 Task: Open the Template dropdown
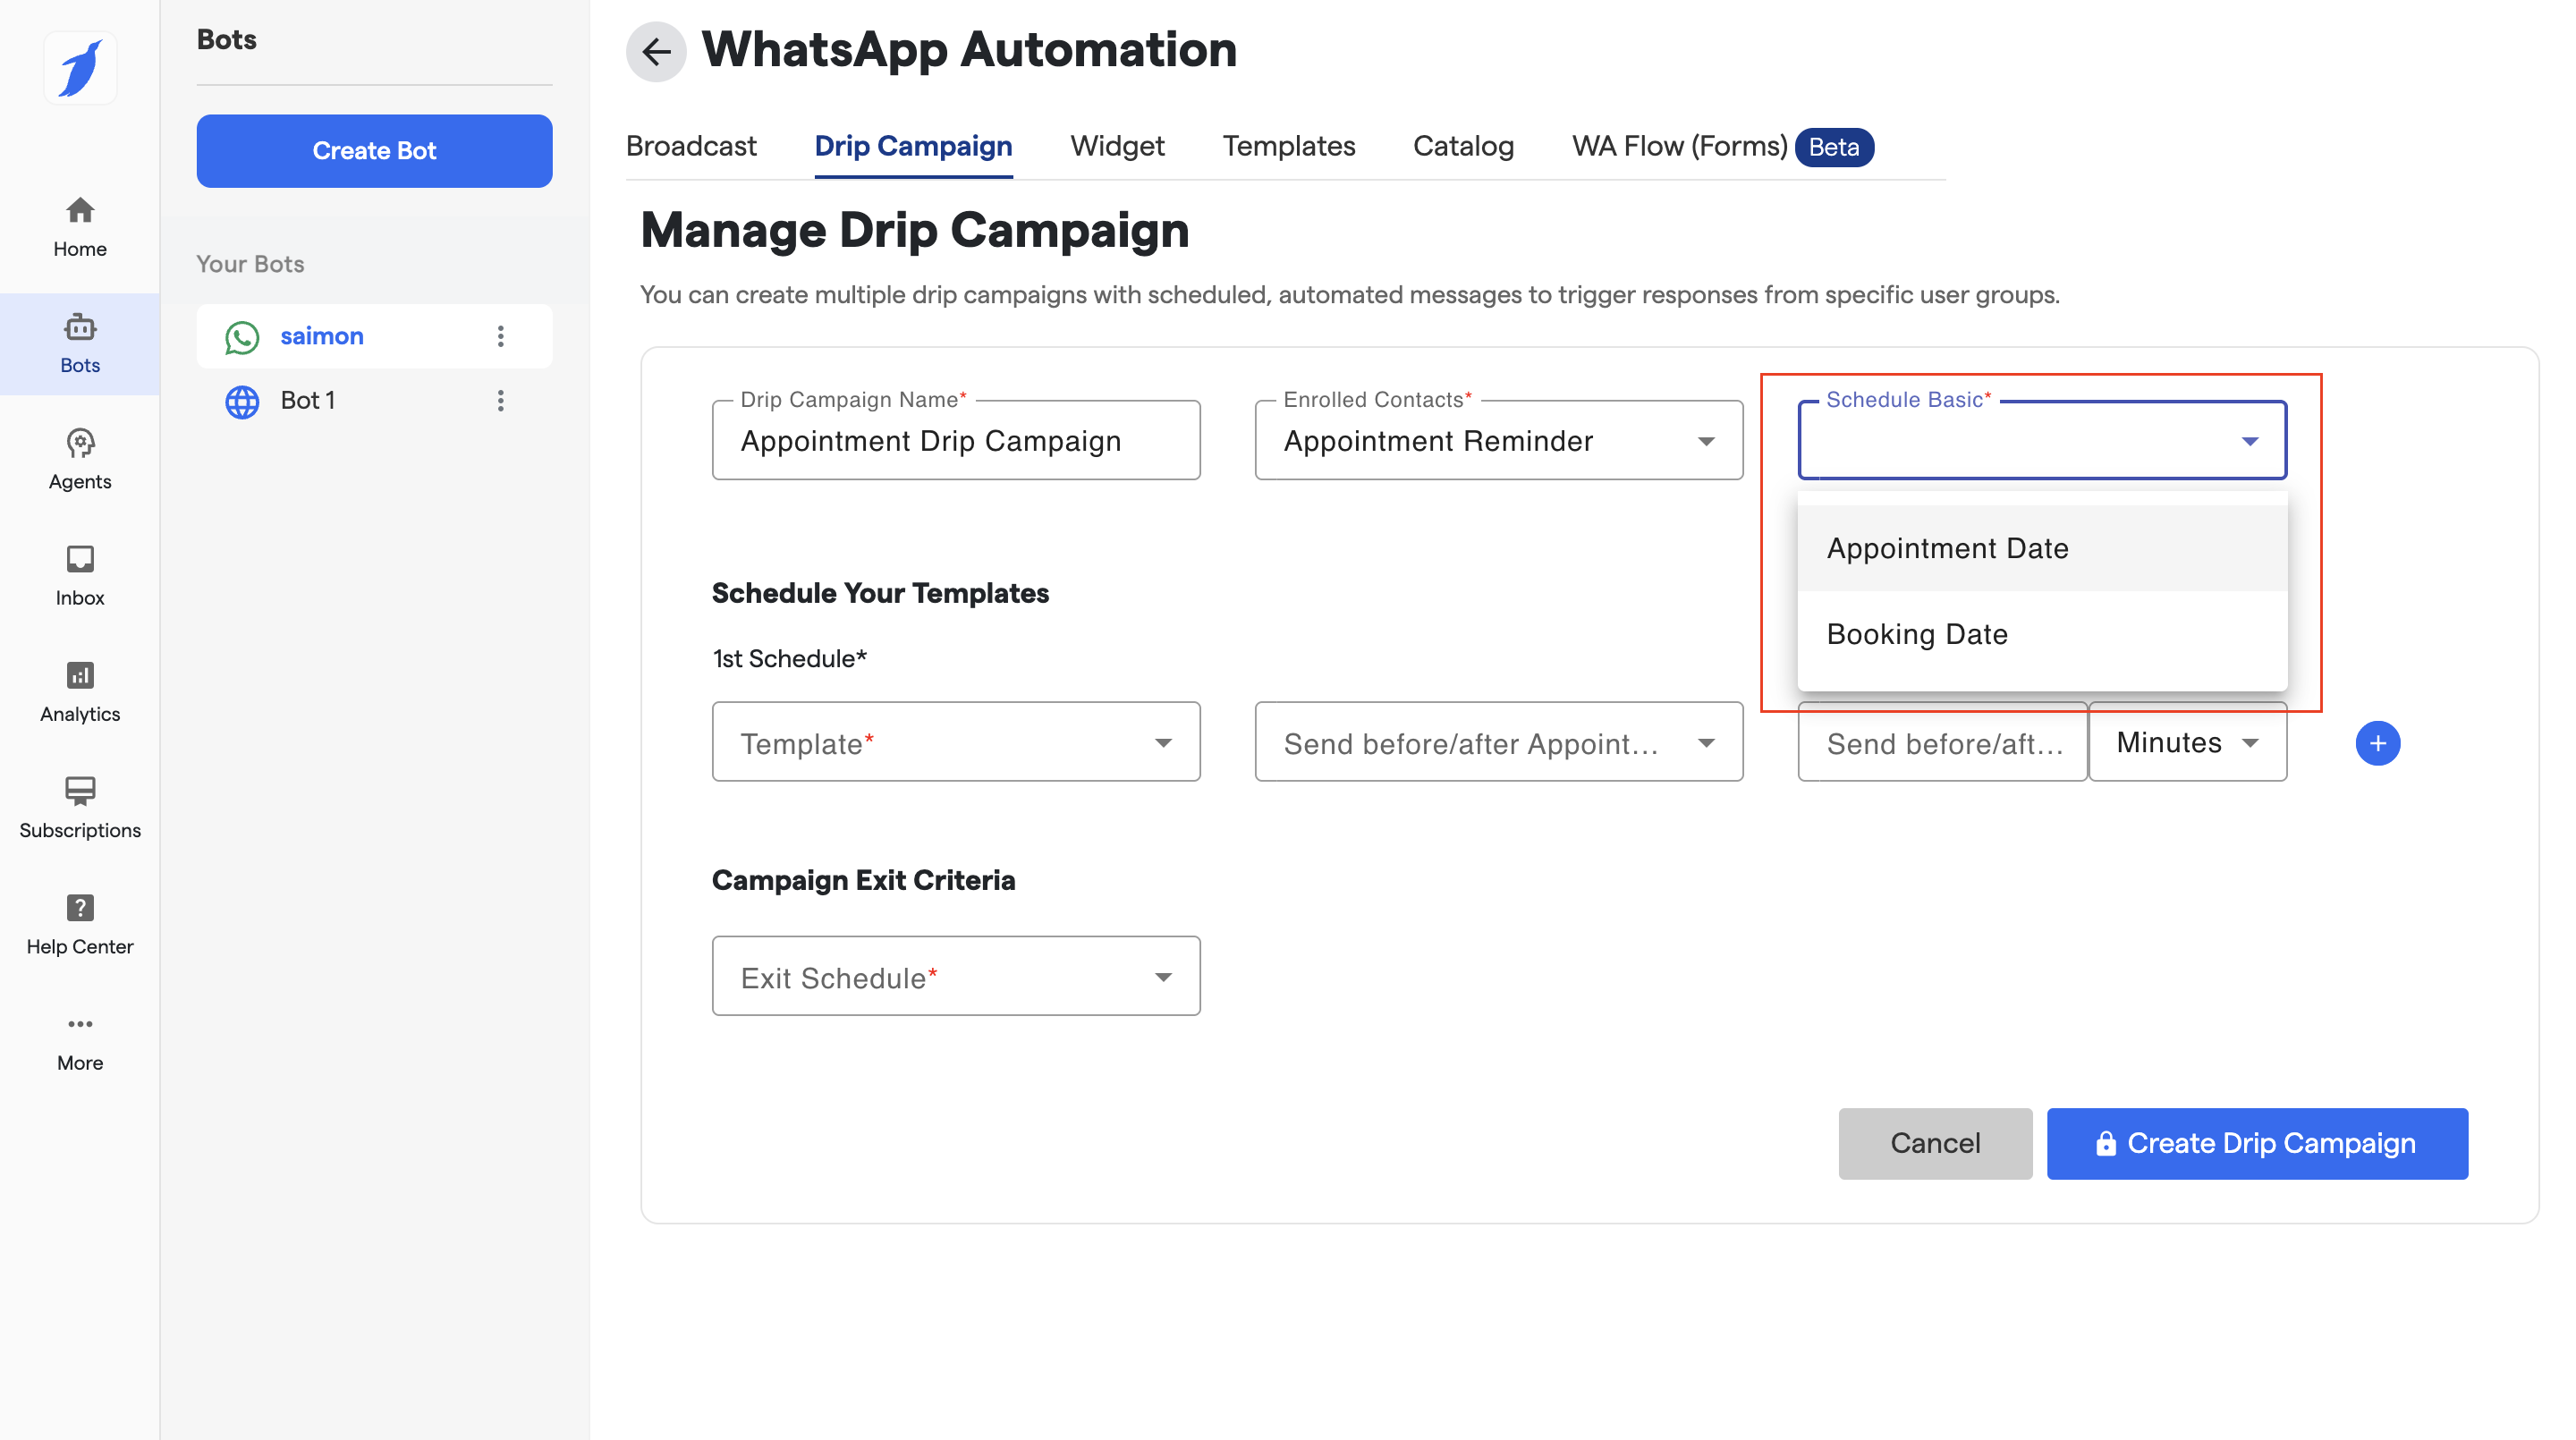(955, 742)
